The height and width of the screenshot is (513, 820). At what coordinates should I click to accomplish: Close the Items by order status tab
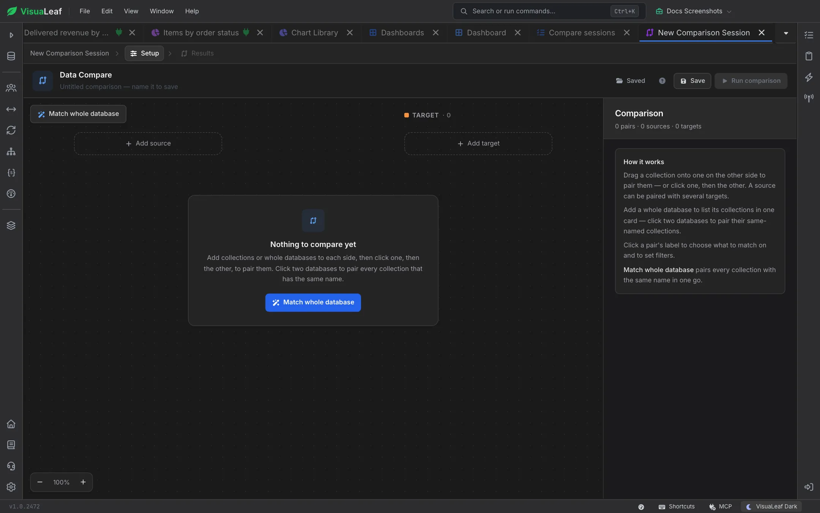(260, 33)
